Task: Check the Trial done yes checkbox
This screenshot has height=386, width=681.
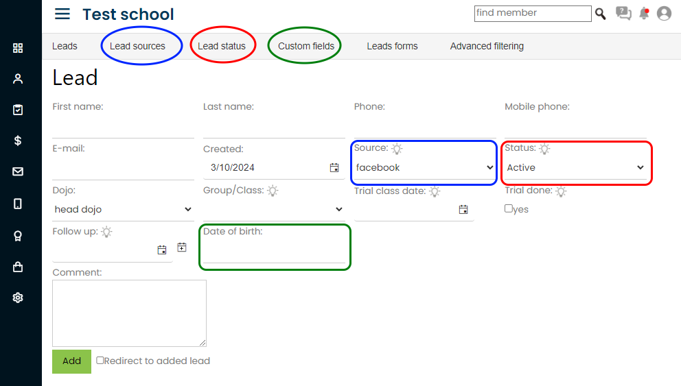Action: point(508,208)
